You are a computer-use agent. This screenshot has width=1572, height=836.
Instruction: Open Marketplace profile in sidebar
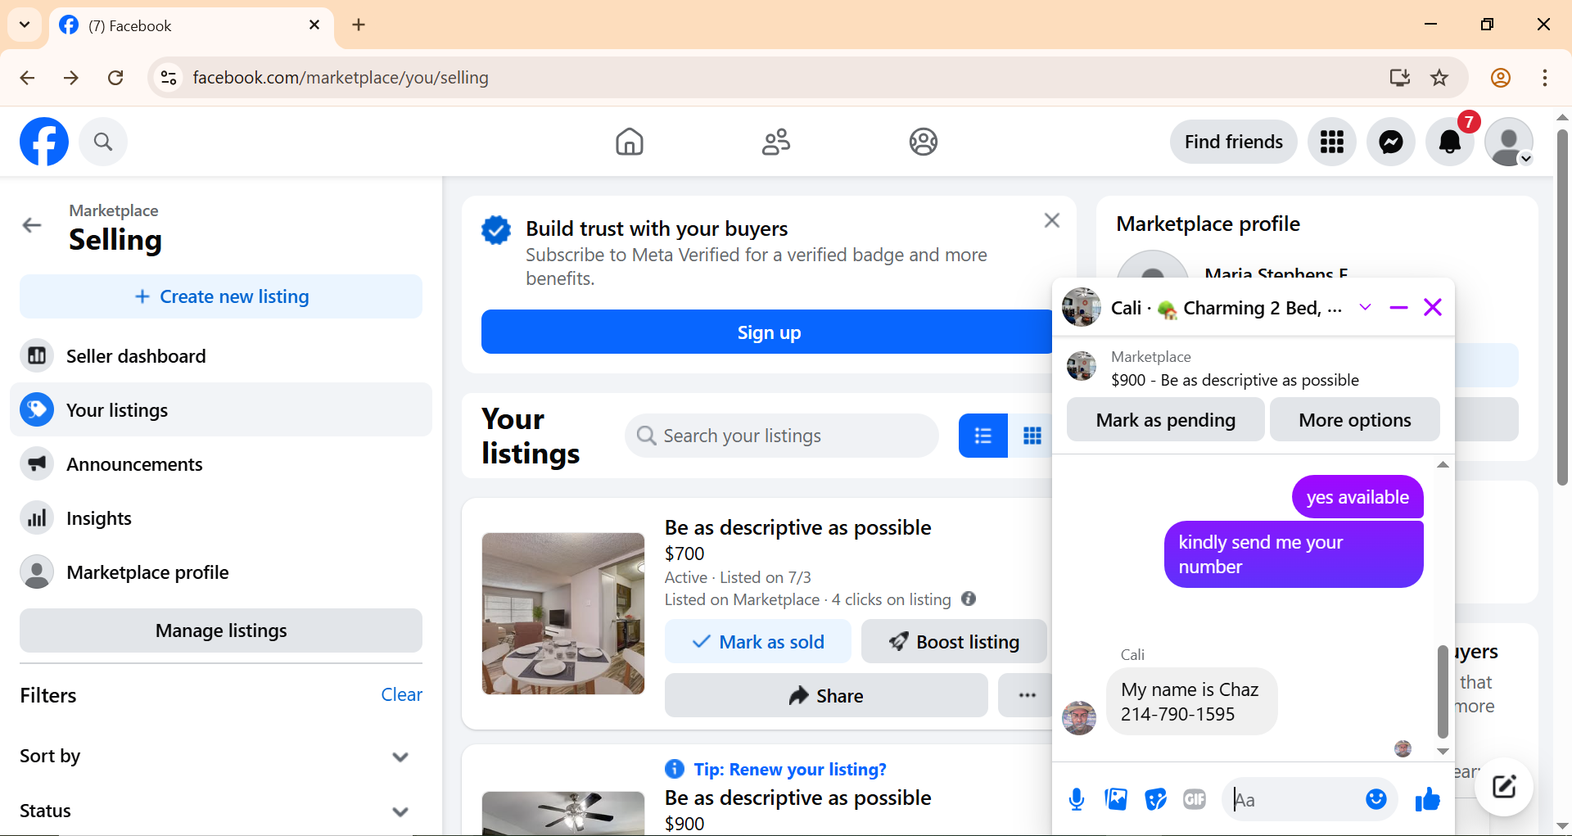(221, 572)
